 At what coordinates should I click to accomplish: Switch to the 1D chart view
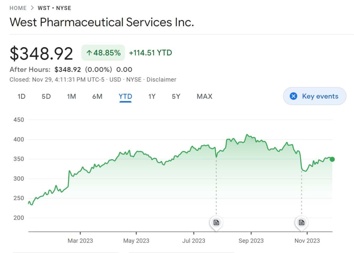pos(21,96)
